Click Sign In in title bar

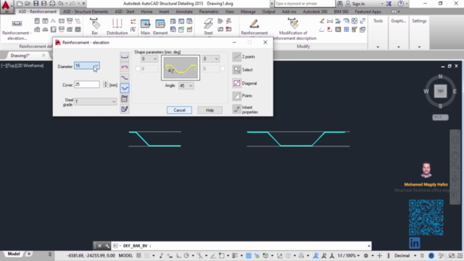pyautogui.click(x=358, y=4)
